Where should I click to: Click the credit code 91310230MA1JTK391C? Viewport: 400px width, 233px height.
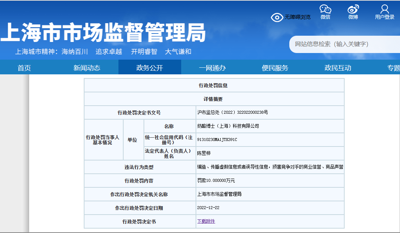point(217,140)
